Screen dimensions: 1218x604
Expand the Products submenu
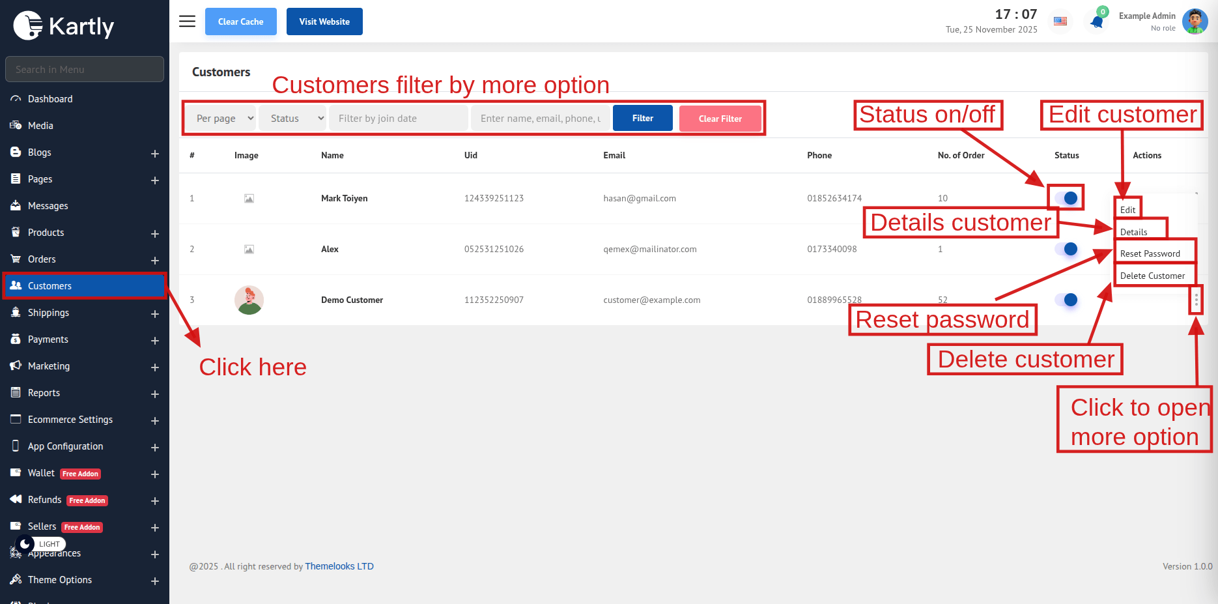point(155,233)
